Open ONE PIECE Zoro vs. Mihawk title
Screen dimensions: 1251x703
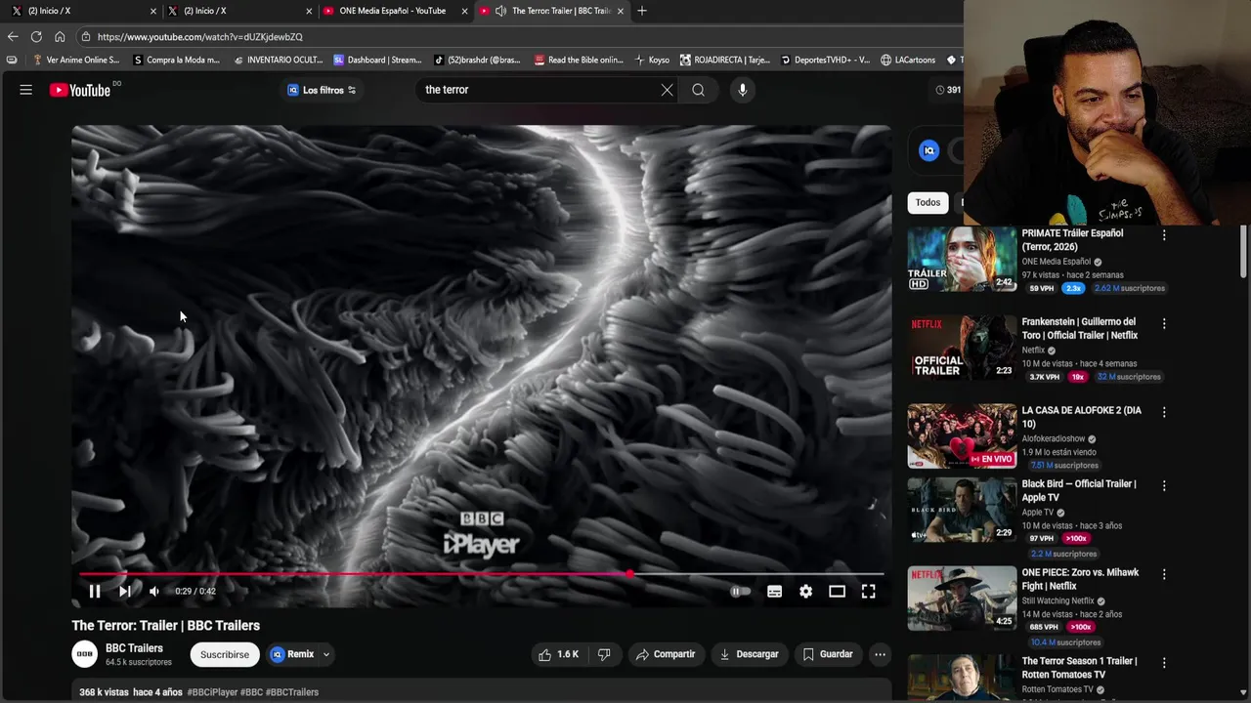(1080, 579)
